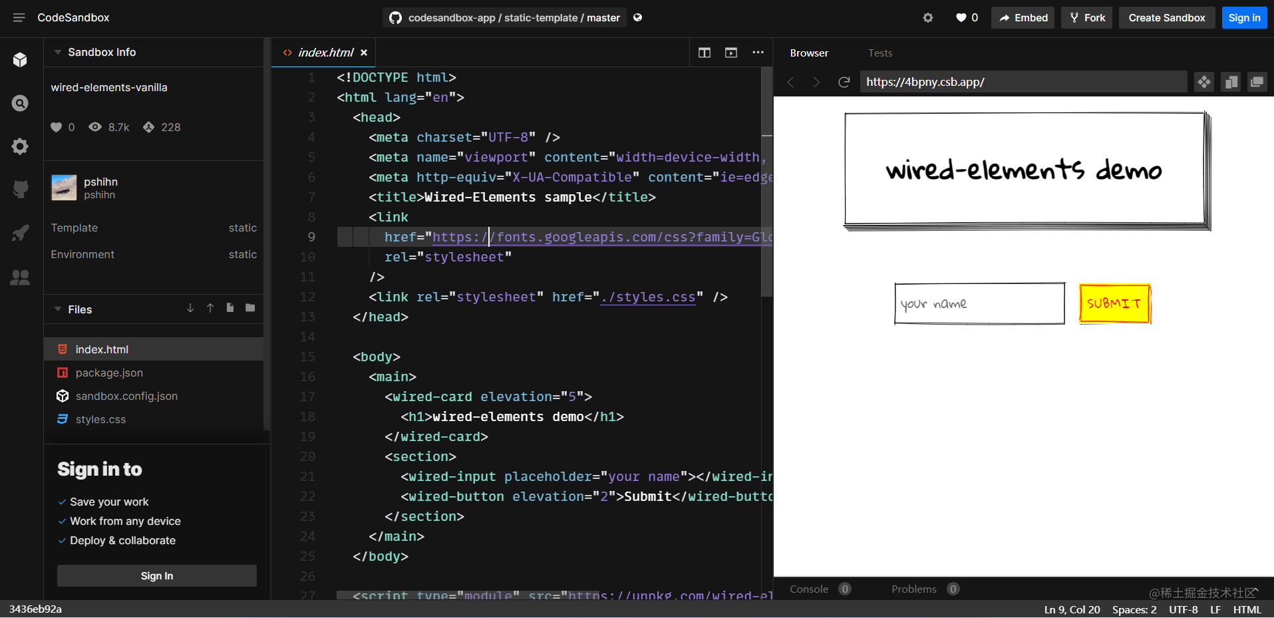Viewport: 1274px width, 618px height.
Task: Open the editor more options ellipsis
Action: [758, 53]
